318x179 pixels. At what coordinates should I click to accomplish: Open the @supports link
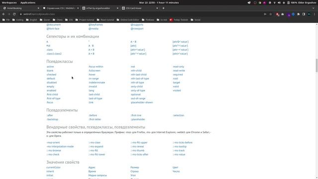tap(137, 25)
